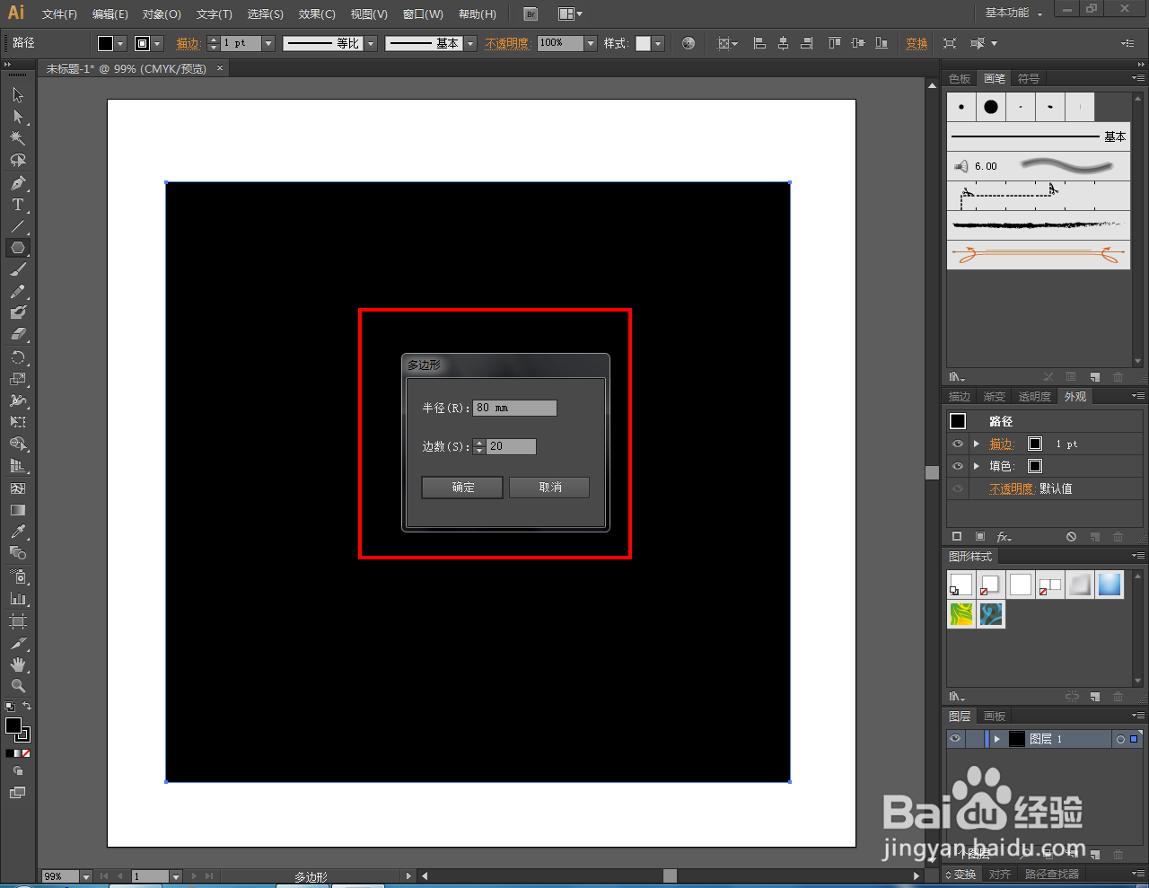Open the 基本功能 workspace switcher
The width and height of the screenshot is (1149, 888).
pos(1014,13)
